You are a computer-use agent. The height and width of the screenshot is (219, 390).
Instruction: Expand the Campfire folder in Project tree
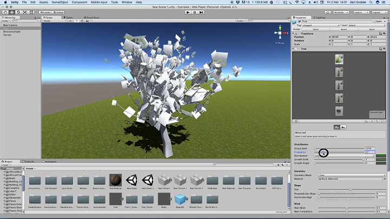4,188
